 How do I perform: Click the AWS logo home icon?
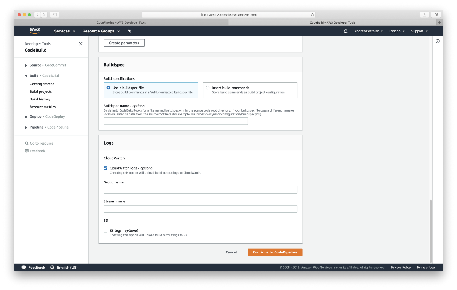tap(35, 31)
